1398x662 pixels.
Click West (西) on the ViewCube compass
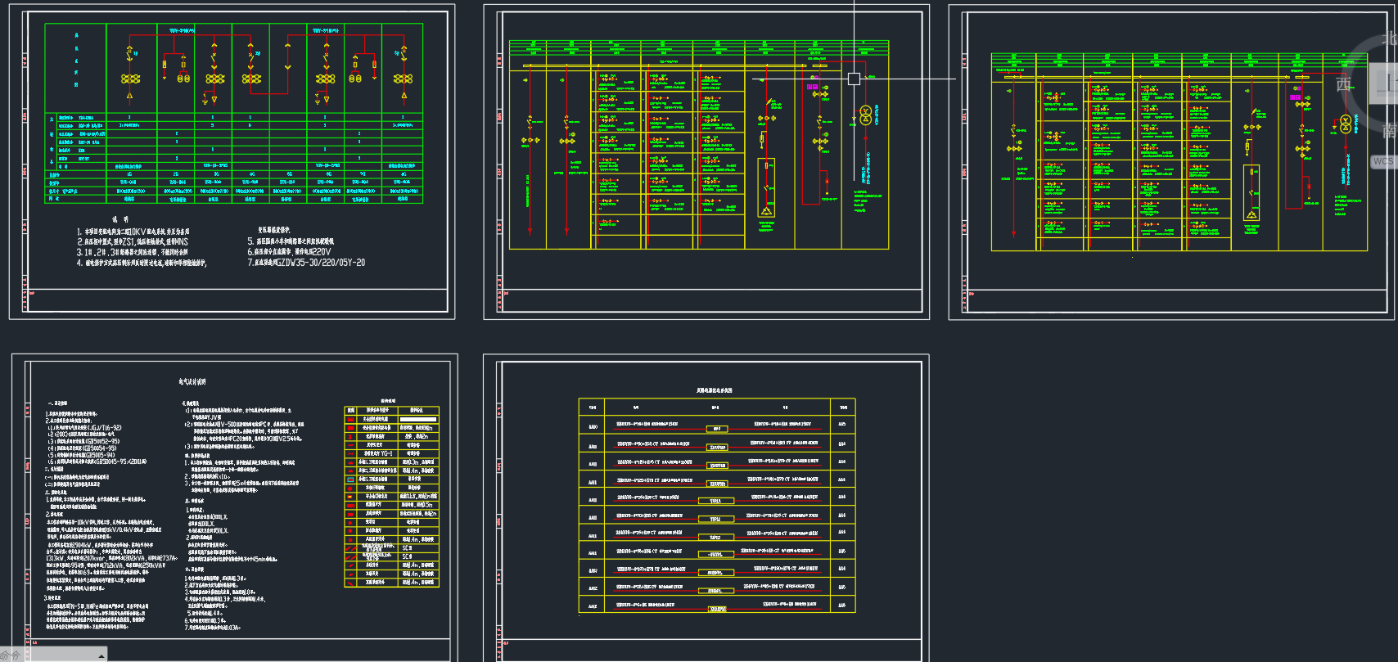tap(1343, 85)
